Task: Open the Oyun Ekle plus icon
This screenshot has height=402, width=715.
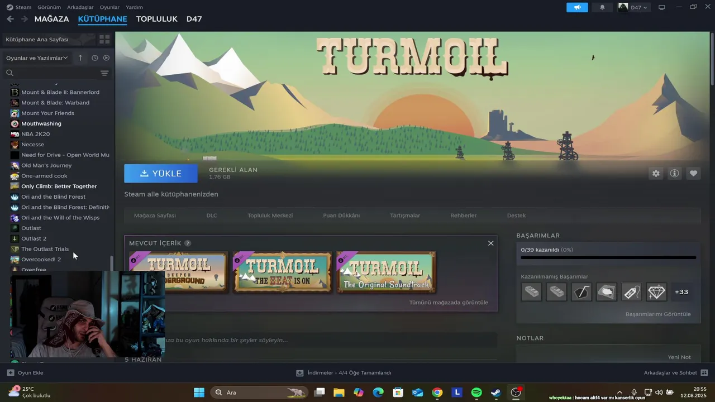Action: (11, 372)
